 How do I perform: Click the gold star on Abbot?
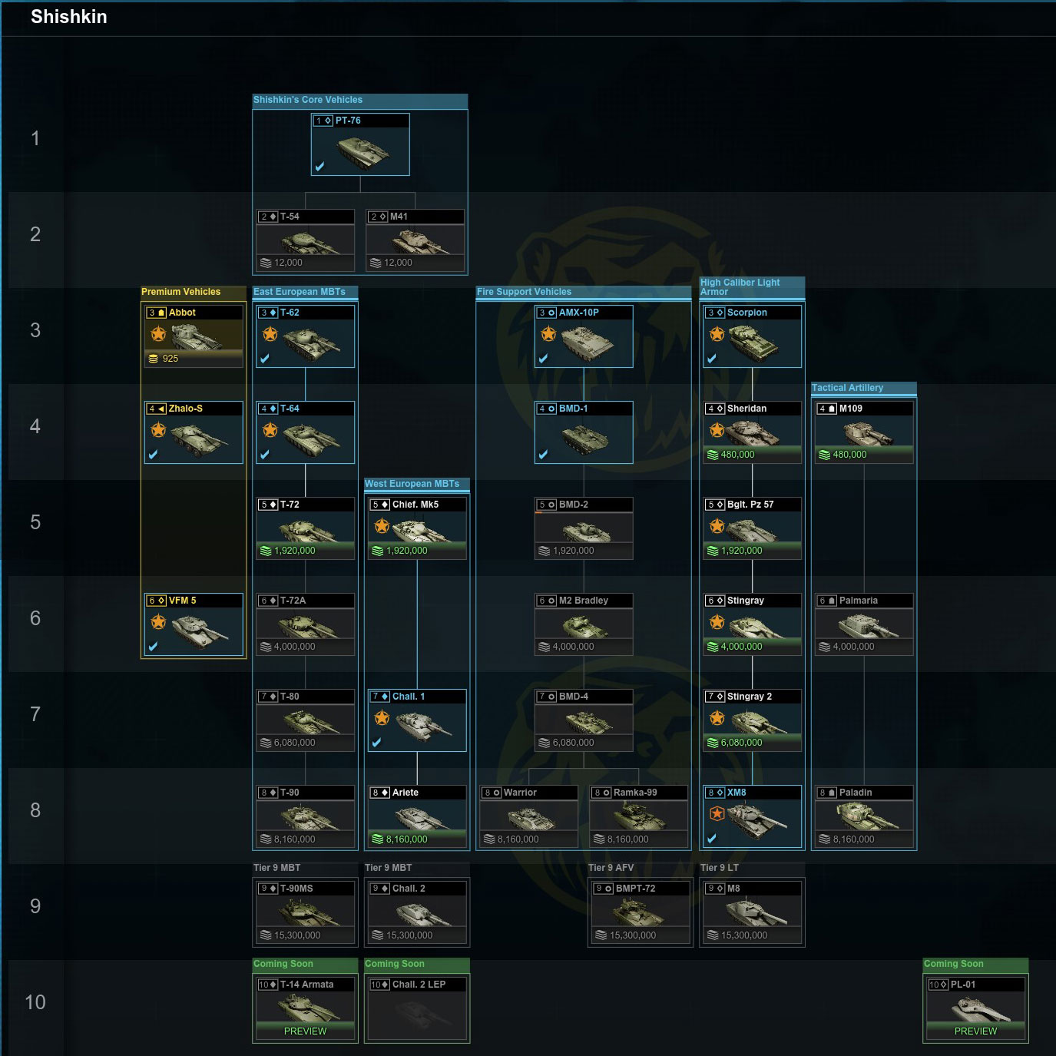tap(158, 334)
